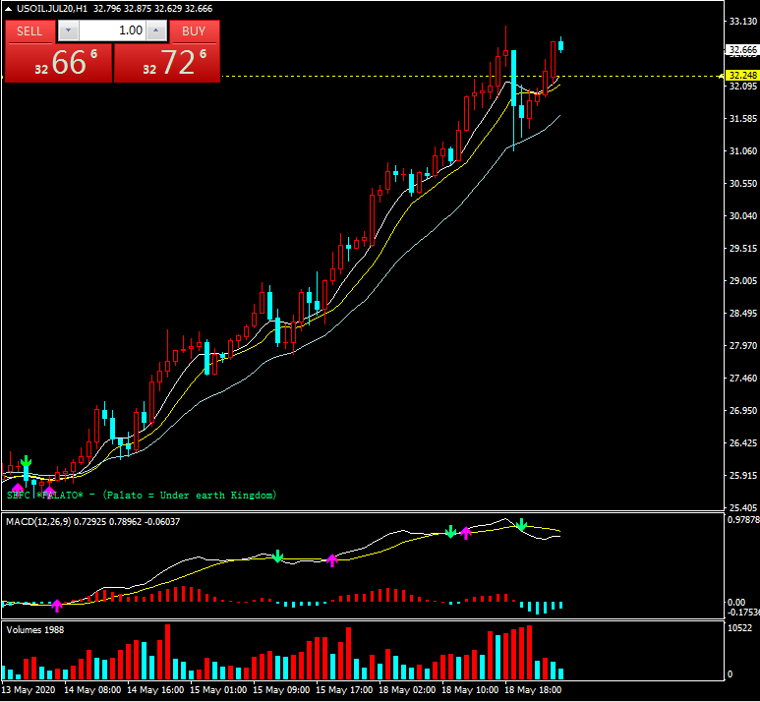760x702 pixels.
Task: Click the green down arrow beside that magenta arrow
Action: pyautogui.click(x=450, y=532)
